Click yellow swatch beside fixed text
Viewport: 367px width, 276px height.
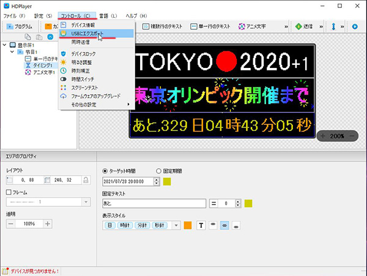(248, 203)
